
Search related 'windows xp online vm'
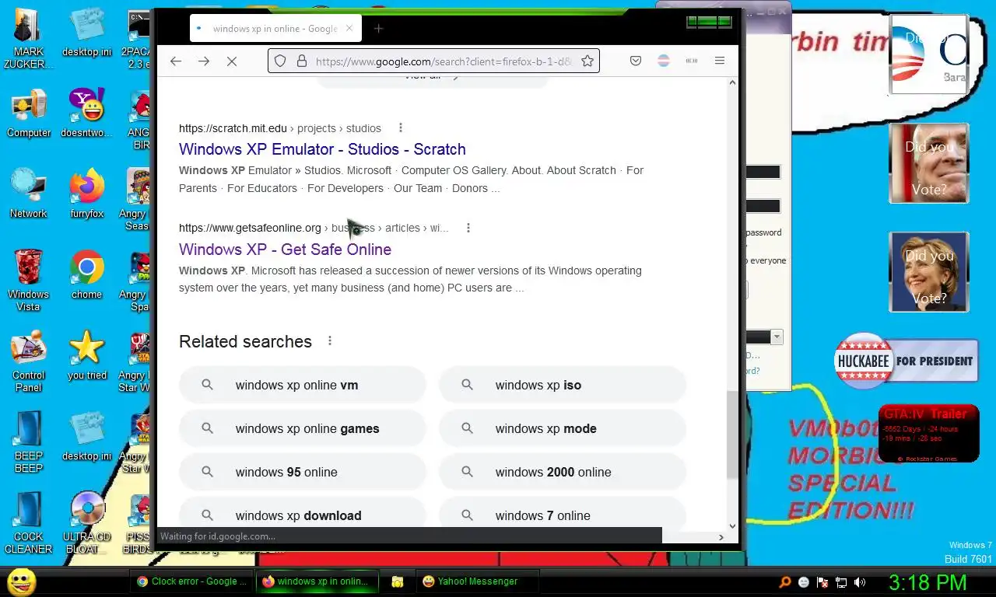302,385
